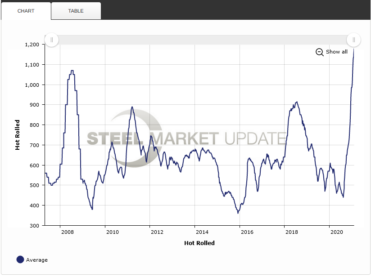Click the vertical Hot Rolled axis title
Image resolution: width=371 pixels, height=277 pixels.
click(18, 134)
